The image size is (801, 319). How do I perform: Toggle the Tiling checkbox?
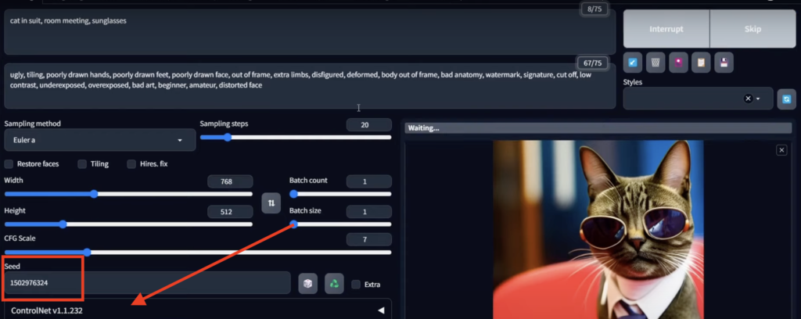pyautogui.click(x=81, y=164)
